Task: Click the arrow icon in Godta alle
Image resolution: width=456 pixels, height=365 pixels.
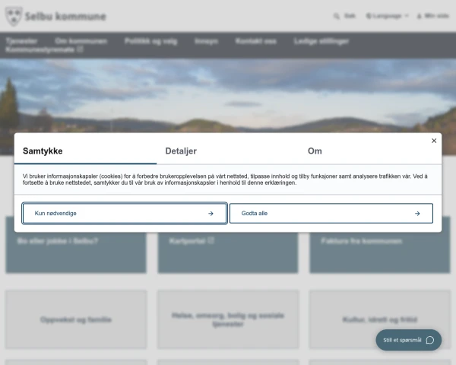Action: coord(417,214)
